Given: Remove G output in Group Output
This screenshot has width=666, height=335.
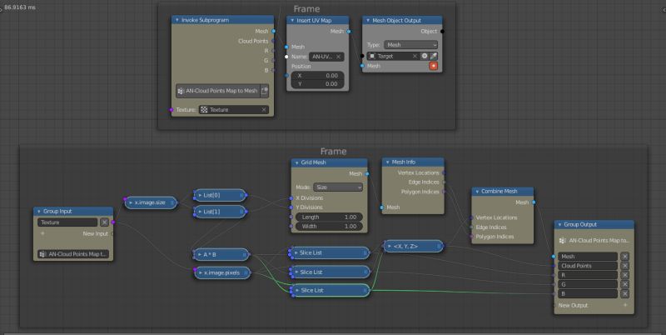Looking at the screenshot, I should pos(625,284).
